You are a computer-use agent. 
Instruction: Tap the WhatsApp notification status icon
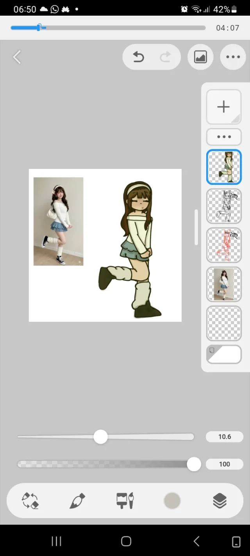(55, 9)
